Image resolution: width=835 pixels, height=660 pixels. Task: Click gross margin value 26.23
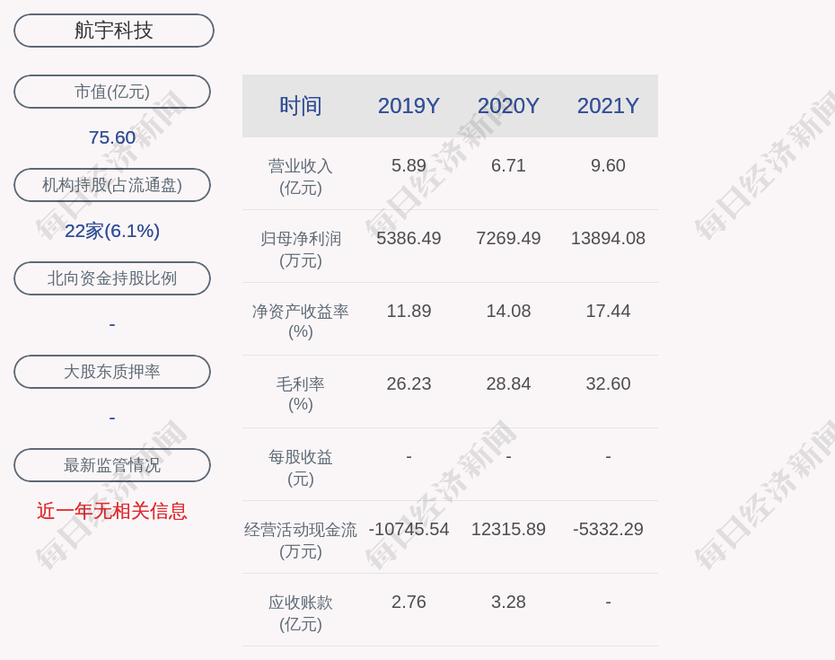tap(409, 383)
